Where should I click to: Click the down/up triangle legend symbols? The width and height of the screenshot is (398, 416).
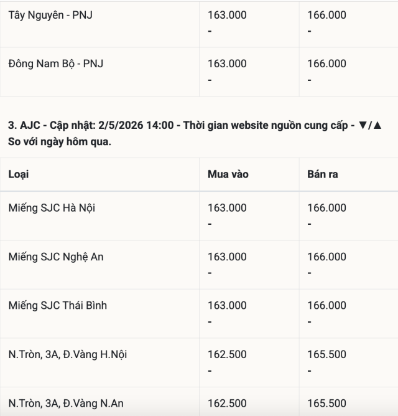click(x=370, y=125)
